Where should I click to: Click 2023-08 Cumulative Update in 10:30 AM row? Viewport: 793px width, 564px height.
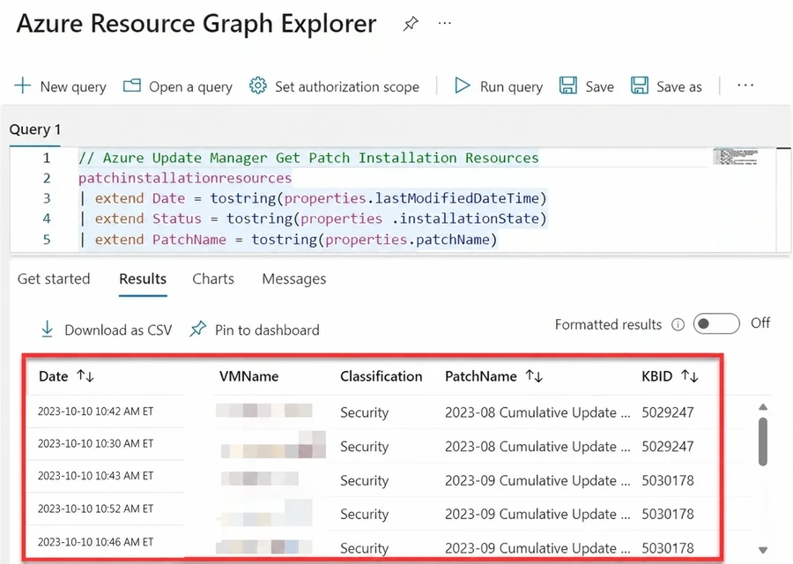tap(537, 447)
